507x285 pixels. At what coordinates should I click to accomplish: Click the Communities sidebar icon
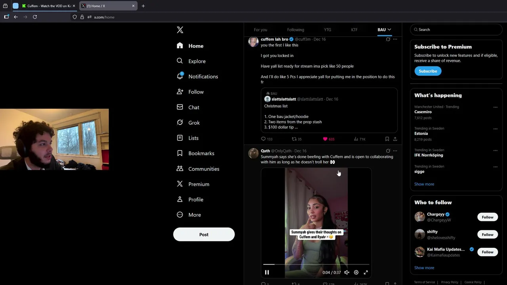pos(180,169)
